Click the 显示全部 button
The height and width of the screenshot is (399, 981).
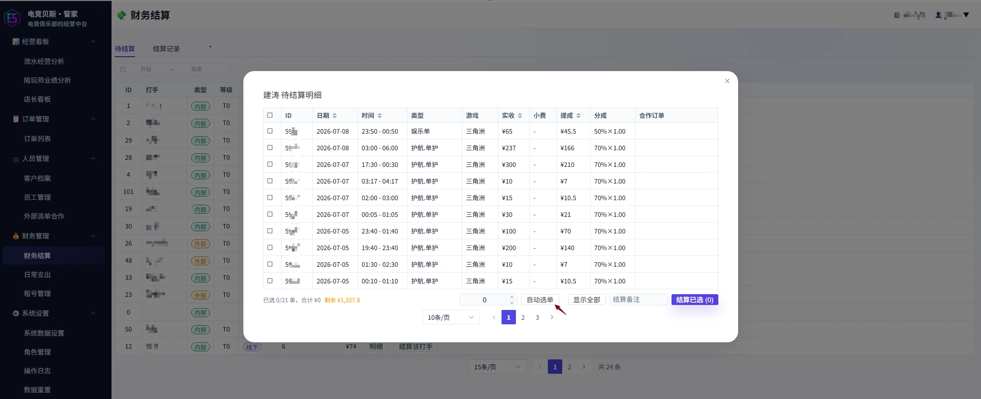587,300
